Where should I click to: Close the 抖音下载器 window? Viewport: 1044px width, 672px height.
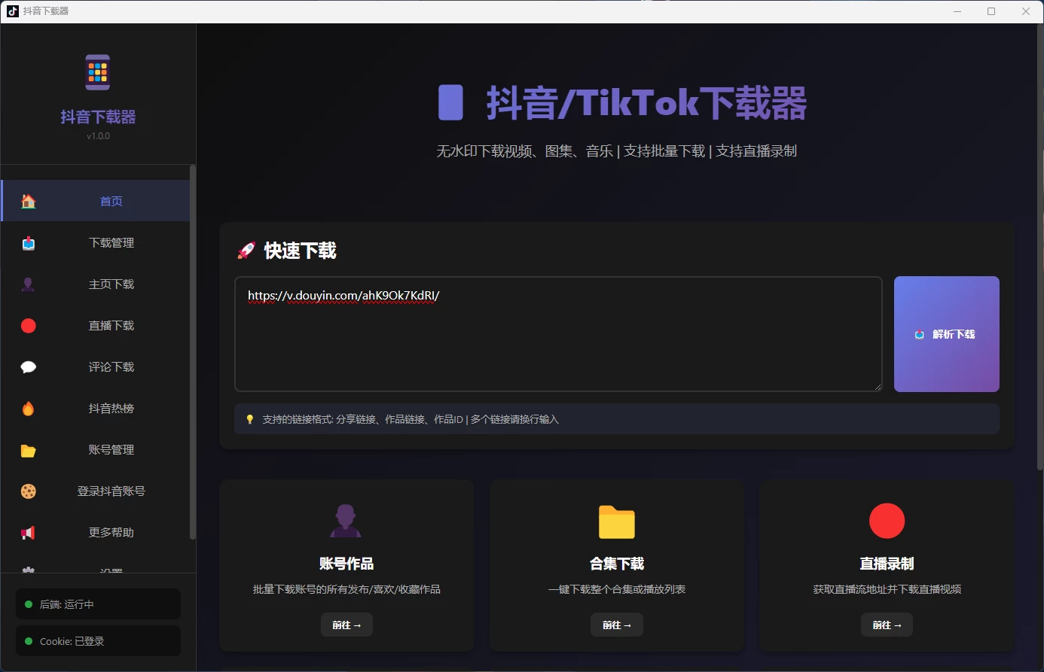(x=1026, y=11)
